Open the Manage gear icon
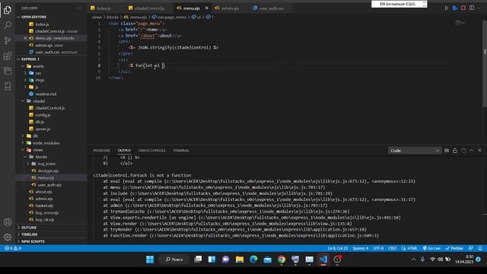This screenshot has height=274, width=487. click(x=8, y=237)
